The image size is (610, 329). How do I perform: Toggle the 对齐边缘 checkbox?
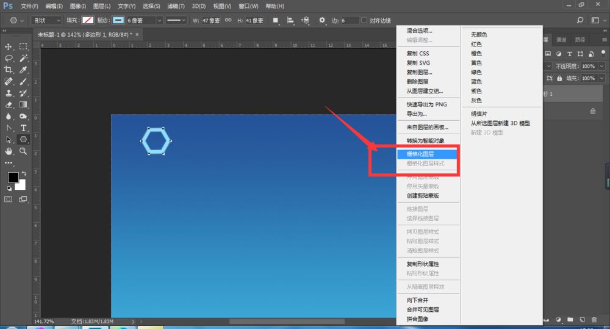pyautogui.click(x=364, y=20)
